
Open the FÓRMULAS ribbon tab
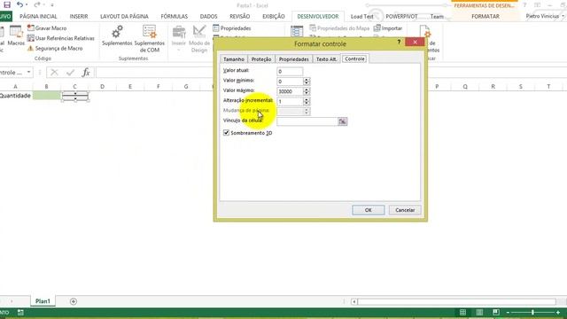(175, 16)
